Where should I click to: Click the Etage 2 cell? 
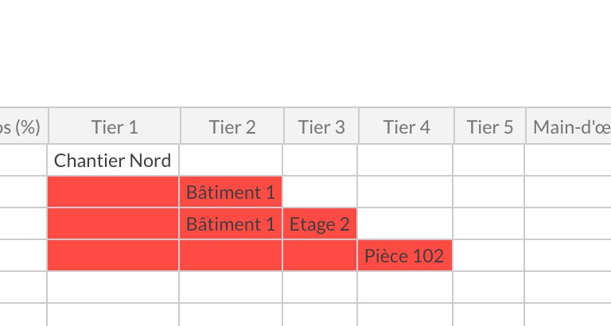(x=320, y=224)
